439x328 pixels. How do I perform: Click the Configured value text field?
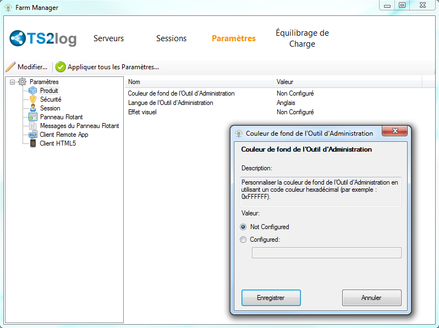coord(326,253)
